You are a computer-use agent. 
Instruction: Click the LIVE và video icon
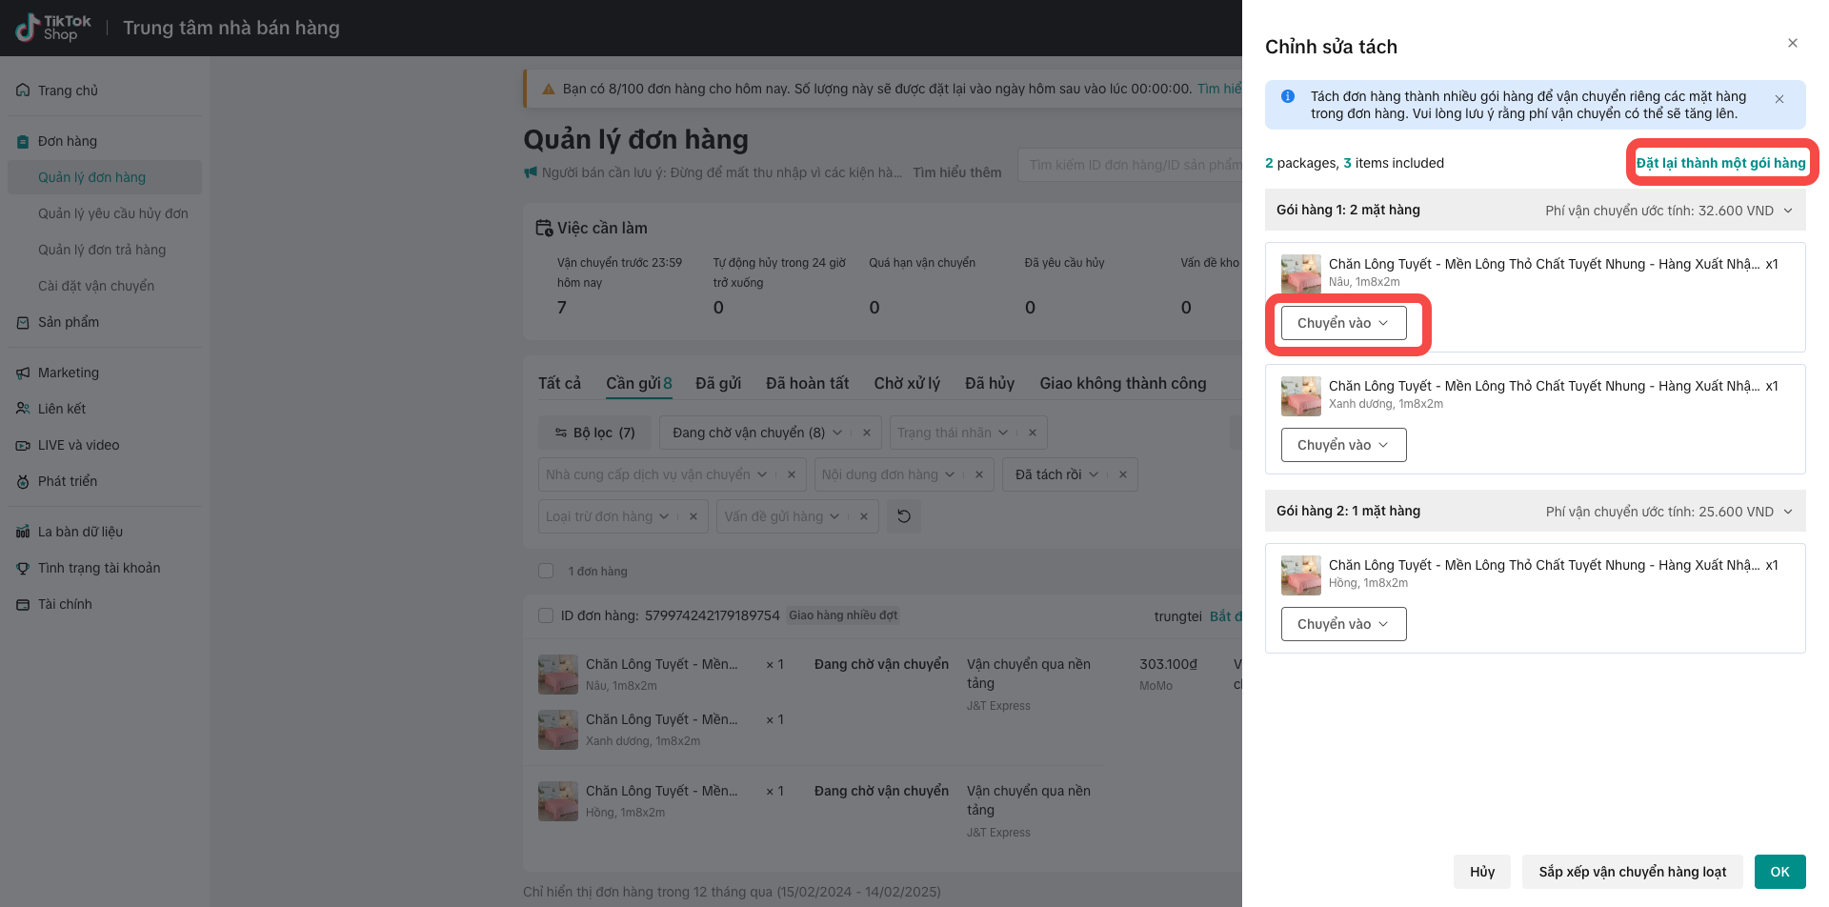coord(23,445)
